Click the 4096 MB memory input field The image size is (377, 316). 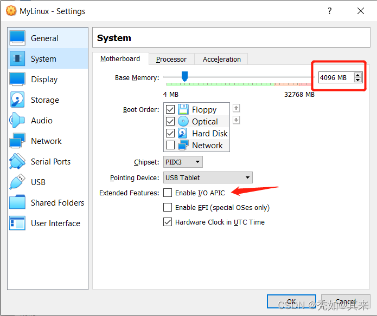(x=336, y=77)
